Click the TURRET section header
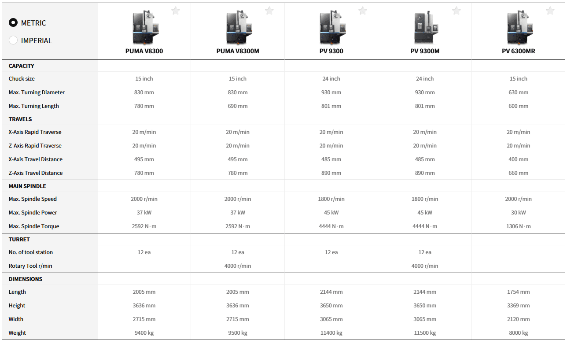This screenshot has height=340, width=567. [x=19, y=239]
